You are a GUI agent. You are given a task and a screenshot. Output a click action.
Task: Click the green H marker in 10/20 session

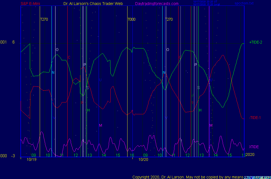point(200,110)
